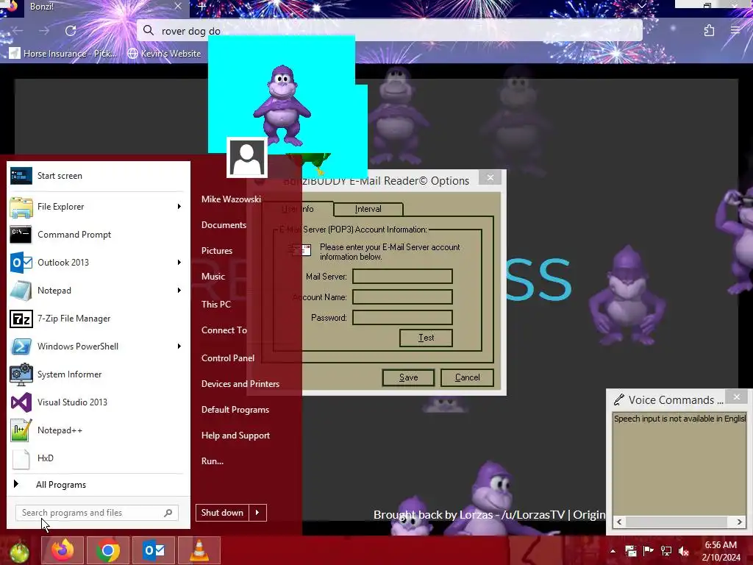Launch Outlook 2013 from start menu list
753x565 pixels.
[x=98, y=263]
